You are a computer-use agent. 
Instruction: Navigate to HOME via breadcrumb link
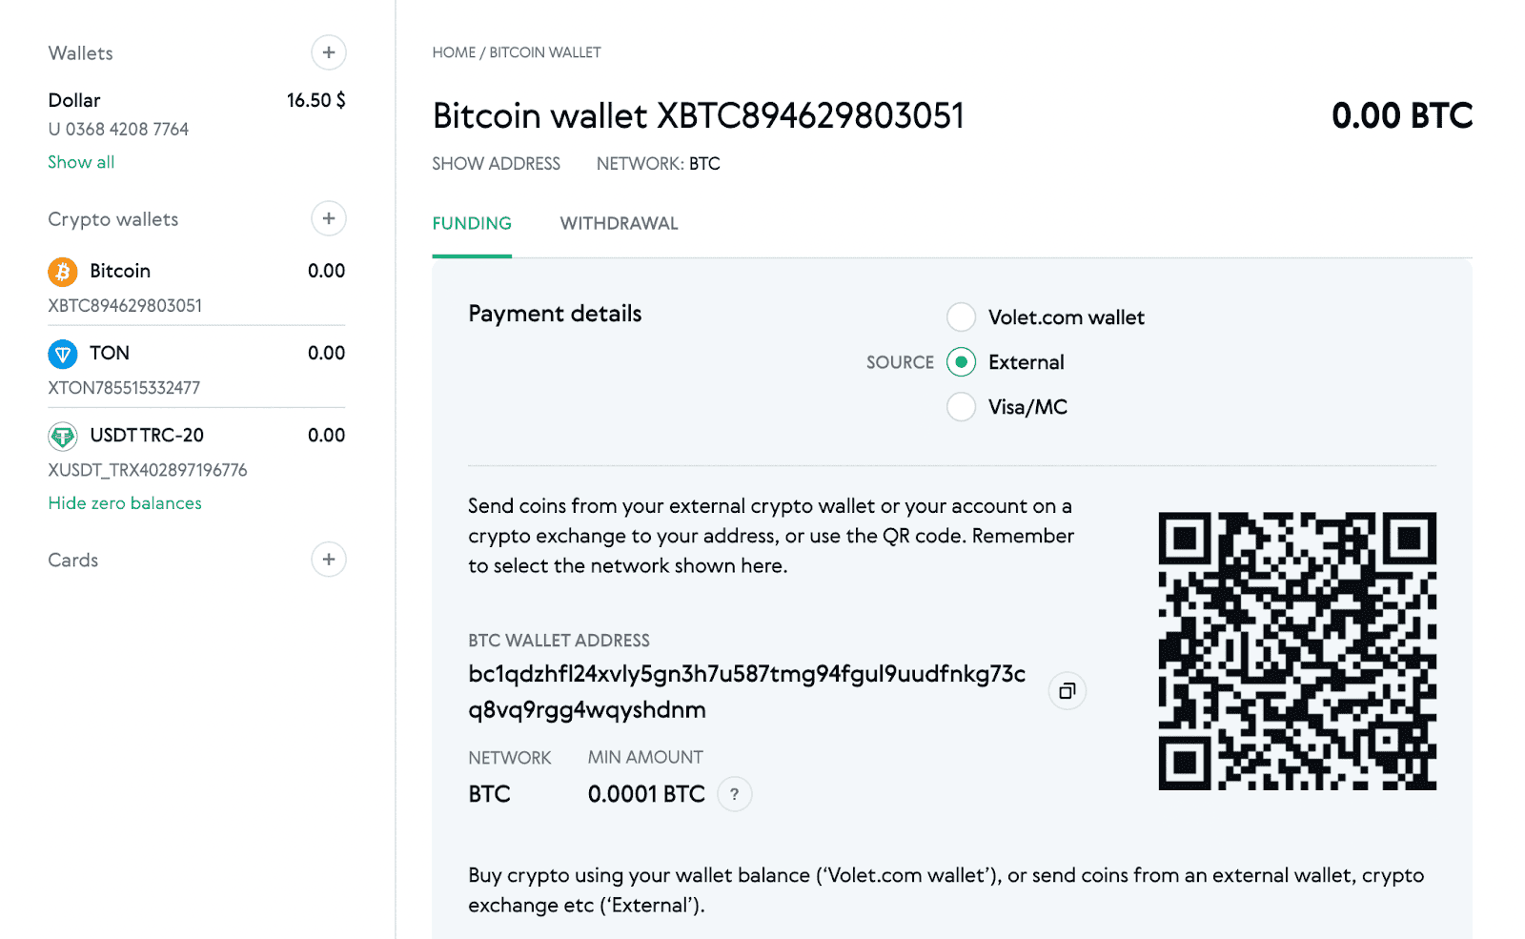[454, 52]
